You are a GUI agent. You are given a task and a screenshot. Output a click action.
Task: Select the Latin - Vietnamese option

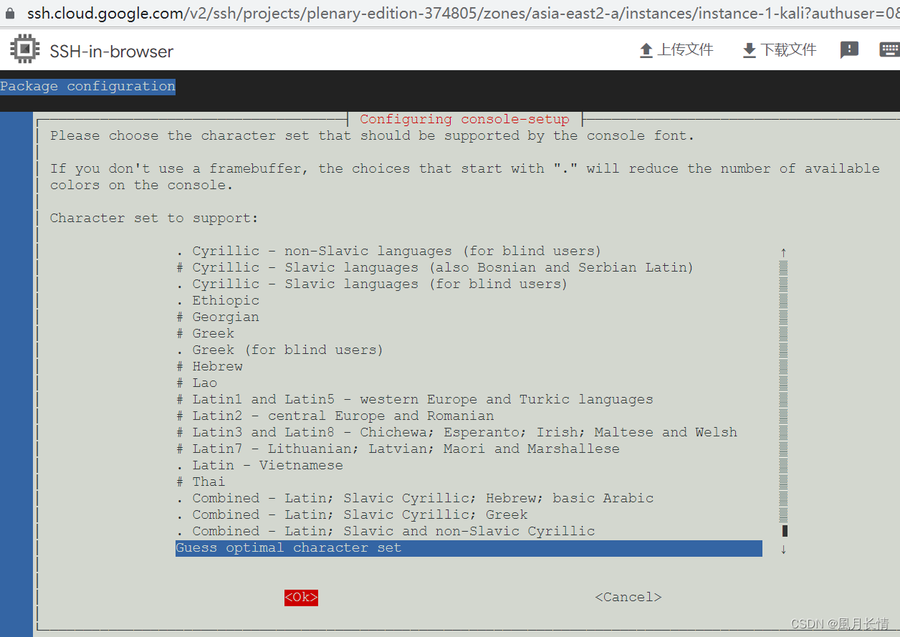(x=259, y=465)
